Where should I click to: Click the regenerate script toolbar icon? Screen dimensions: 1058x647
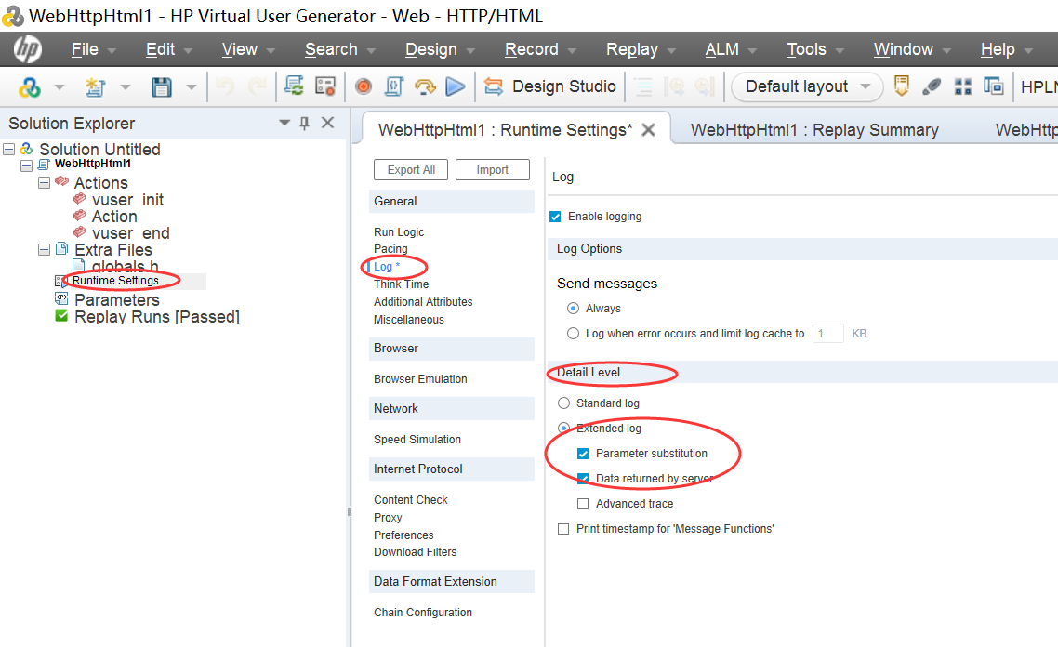(294, 86)
